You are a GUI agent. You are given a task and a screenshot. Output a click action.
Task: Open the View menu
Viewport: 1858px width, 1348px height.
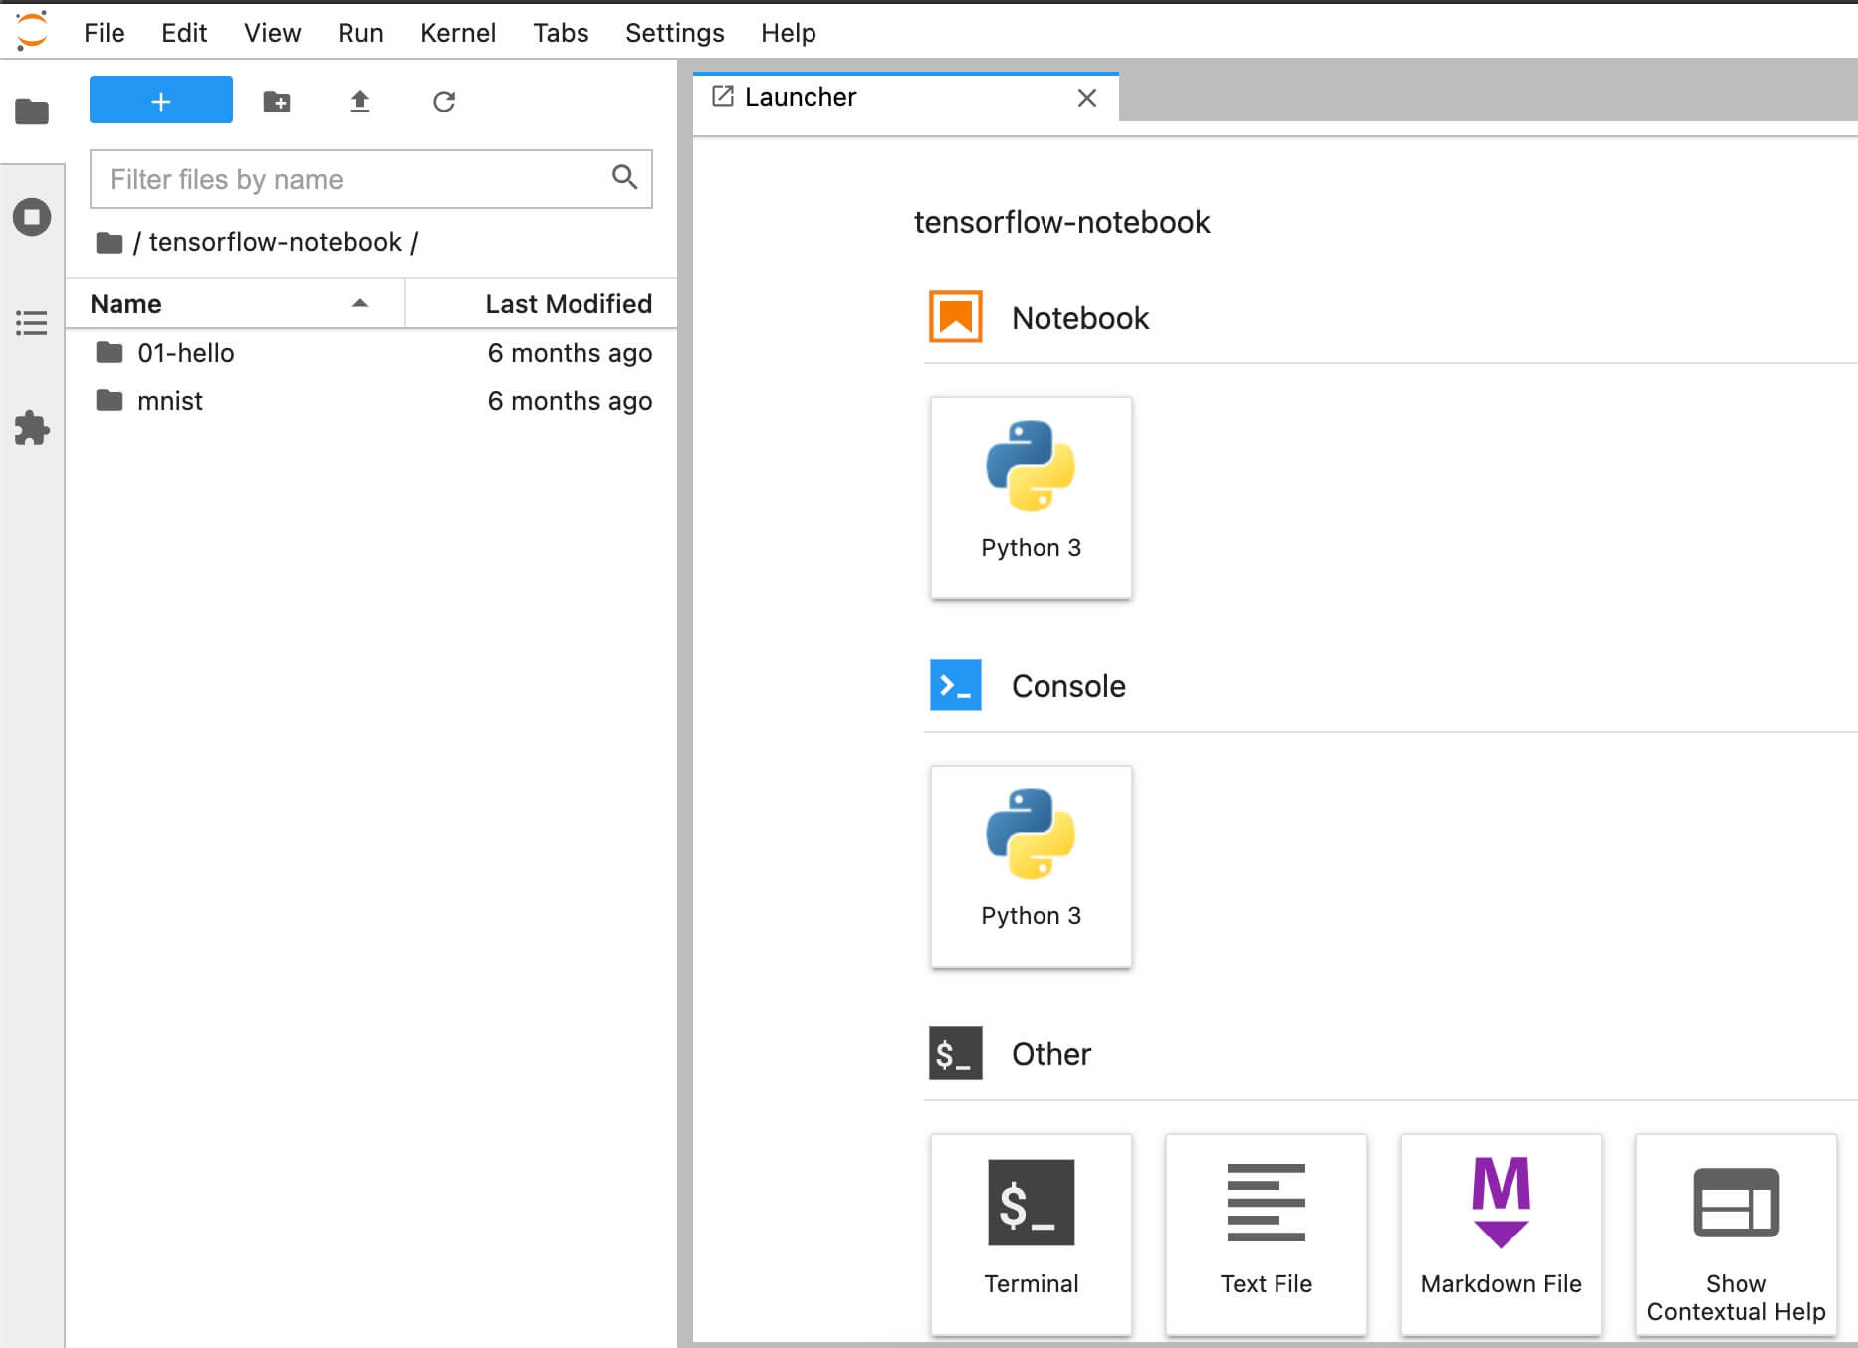[x=273, y=33]
